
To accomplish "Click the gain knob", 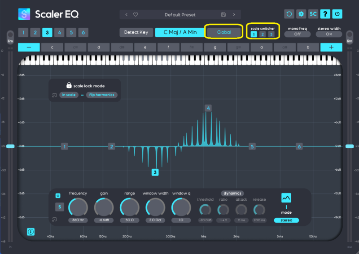I will tap(104, 208).
